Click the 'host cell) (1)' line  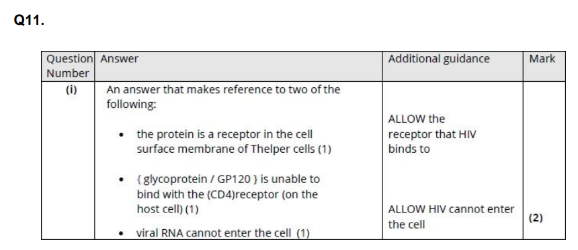click(x=167, y=209)
